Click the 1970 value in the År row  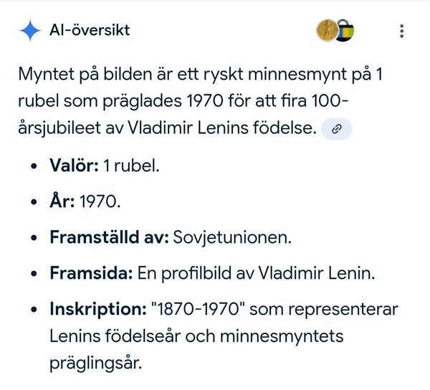pyautogui.click(x=99, y=201)
